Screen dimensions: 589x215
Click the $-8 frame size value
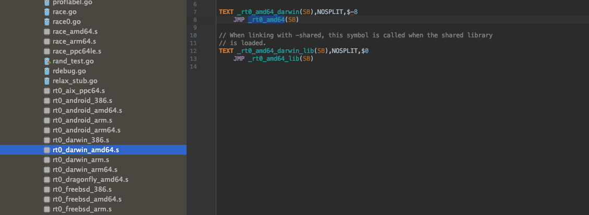pyautogui.click(x=352, y=11)
